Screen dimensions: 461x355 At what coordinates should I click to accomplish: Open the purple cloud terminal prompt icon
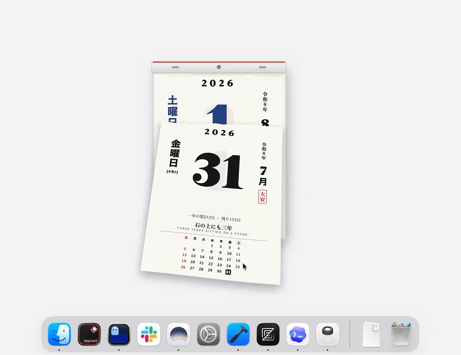(x=298, y=334)
